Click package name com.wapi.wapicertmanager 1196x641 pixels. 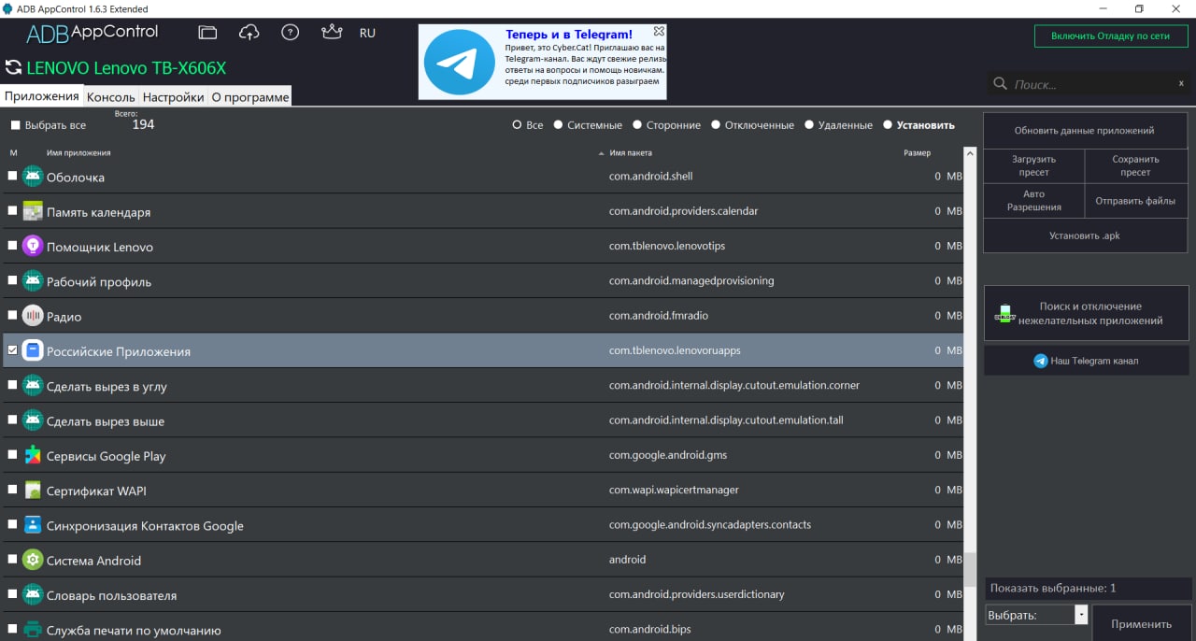674,491
